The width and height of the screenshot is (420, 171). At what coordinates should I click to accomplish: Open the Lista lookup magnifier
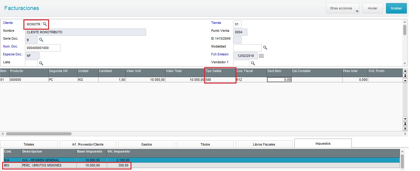[41, 63]
